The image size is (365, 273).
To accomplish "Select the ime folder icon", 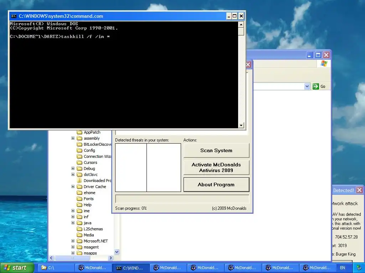I will (x=79, y=211).
